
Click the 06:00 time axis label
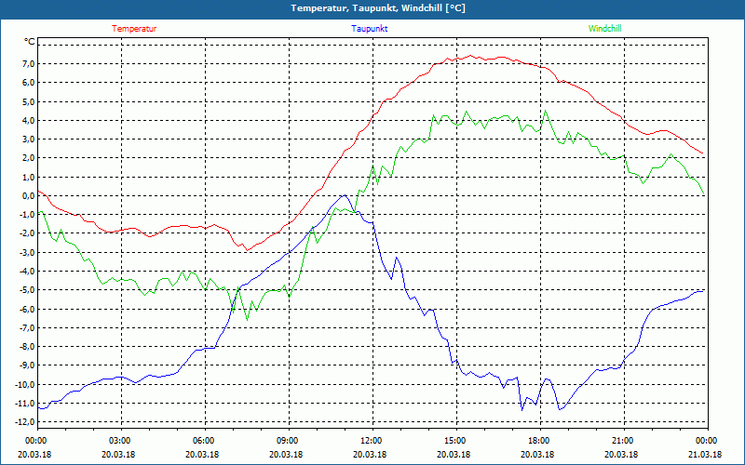click(203, 441)
